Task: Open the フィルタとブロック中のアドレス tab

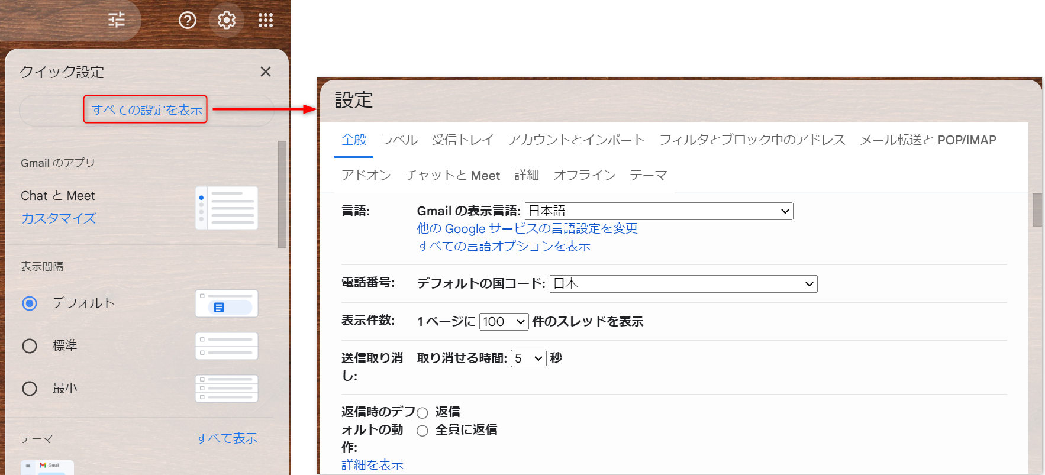Action: 752,140
